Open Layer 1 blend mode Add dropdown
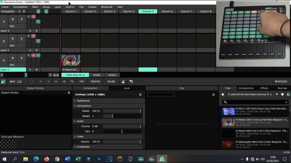The image size is (291, 163). click(17, 65)
